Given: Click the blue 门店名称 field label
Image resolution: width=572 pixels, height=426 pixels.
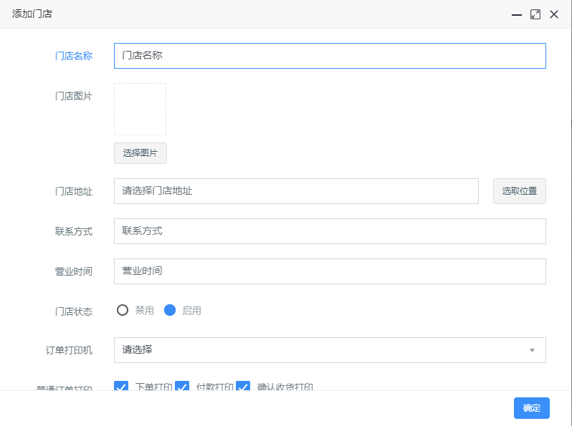Looking at the screenshot, I should [74, 56].
